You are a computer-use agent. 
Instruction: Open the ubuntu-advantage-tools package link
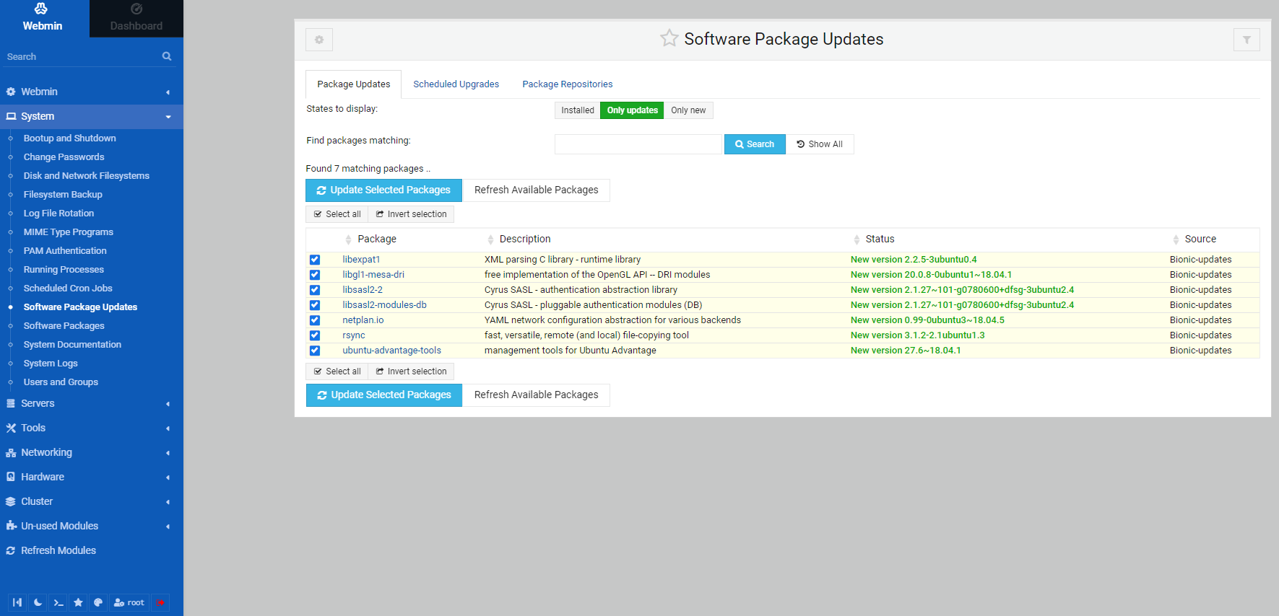(x=391, y=351)
